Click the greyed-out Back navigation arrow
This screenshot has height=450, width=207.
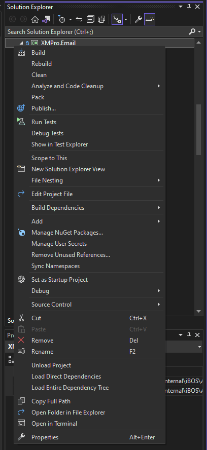tap(12, 20)
